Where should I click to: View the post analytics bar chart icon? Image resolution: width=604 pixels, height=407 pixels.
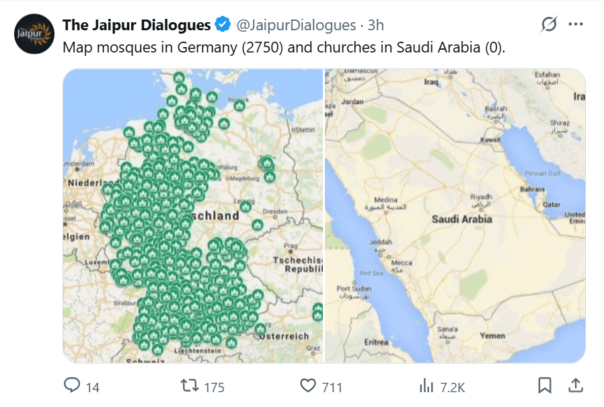point(426,385)
